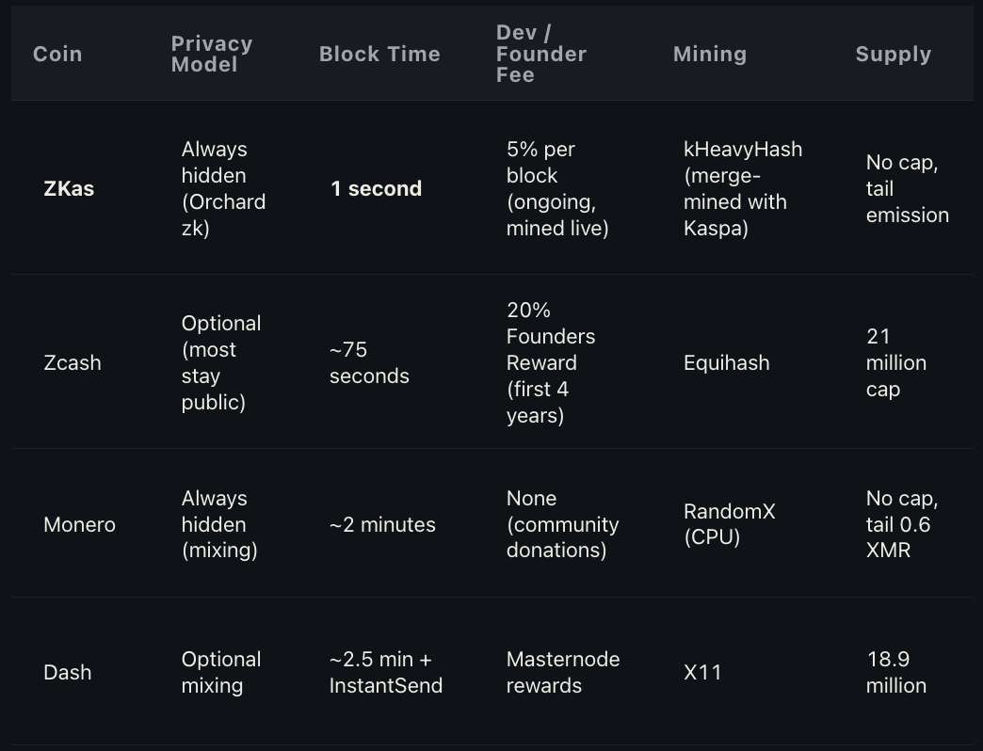Screen dimensions: 983x751
Task: Click the ~2.5 min + InstantSend cell
Action: (386, 672)
